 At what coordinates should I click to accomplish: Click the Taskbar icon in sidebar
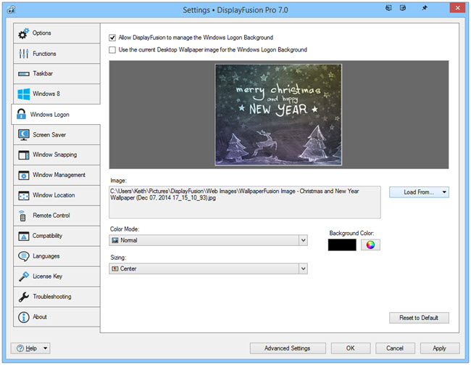23,74
